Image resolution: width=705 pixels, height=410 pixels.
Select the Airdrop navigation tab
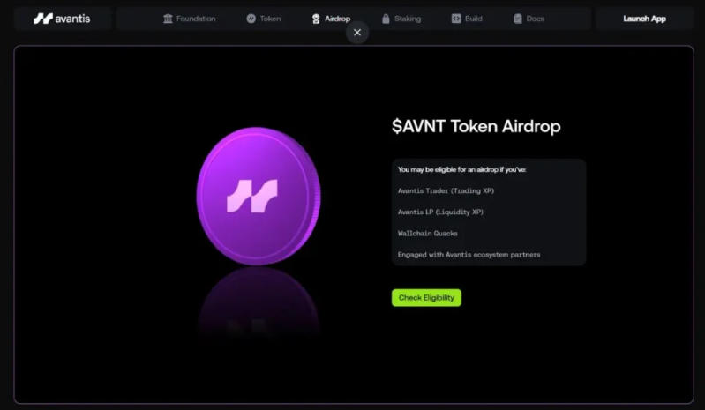337,19
